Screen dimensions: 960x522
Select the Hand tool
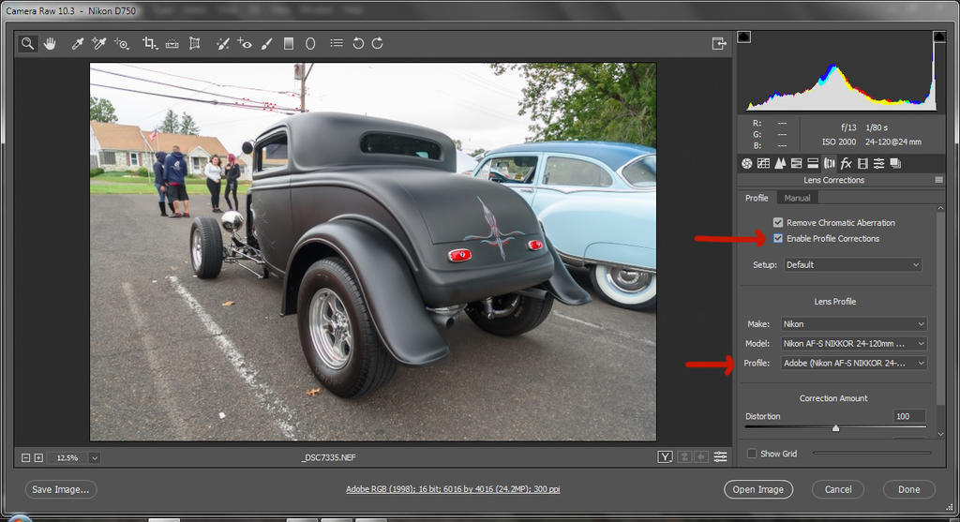click(50, 43)
